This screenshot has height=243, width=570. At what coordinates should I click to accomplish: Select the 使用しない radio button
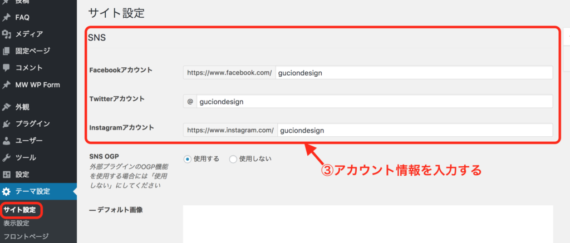(233, 158)
